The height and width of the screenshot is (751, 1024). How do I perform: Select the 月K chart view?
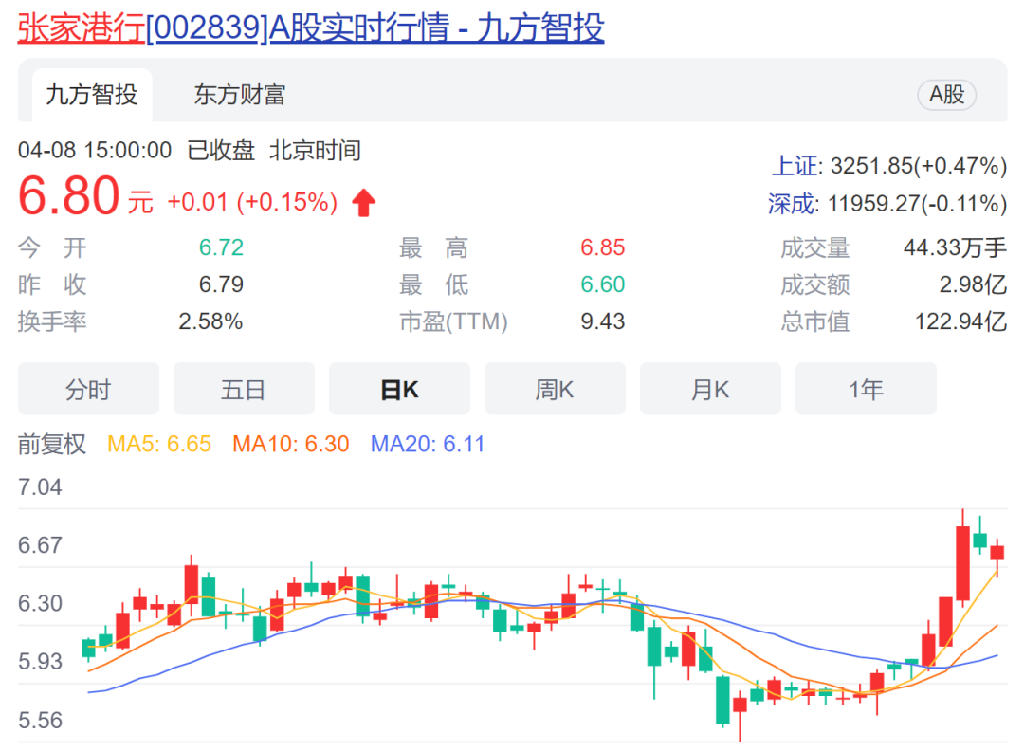[710, 389]
